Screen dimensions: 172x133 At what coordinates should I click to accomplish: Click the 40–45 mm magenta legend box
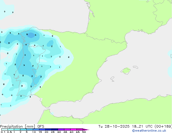(x=74, y=129)
